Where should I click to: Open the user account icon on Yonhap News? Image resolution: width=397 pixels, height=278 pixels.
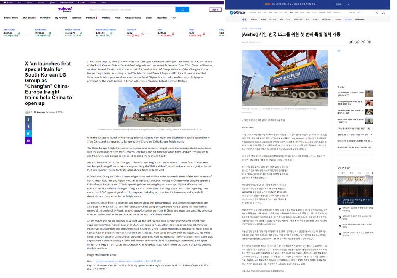[x=384, y=13]
